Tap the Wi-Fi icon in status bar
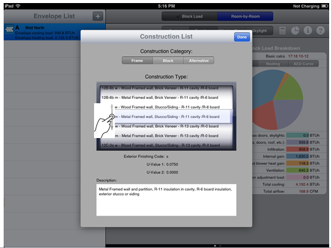Screen dimensions: 331x248 click(18, 6)
